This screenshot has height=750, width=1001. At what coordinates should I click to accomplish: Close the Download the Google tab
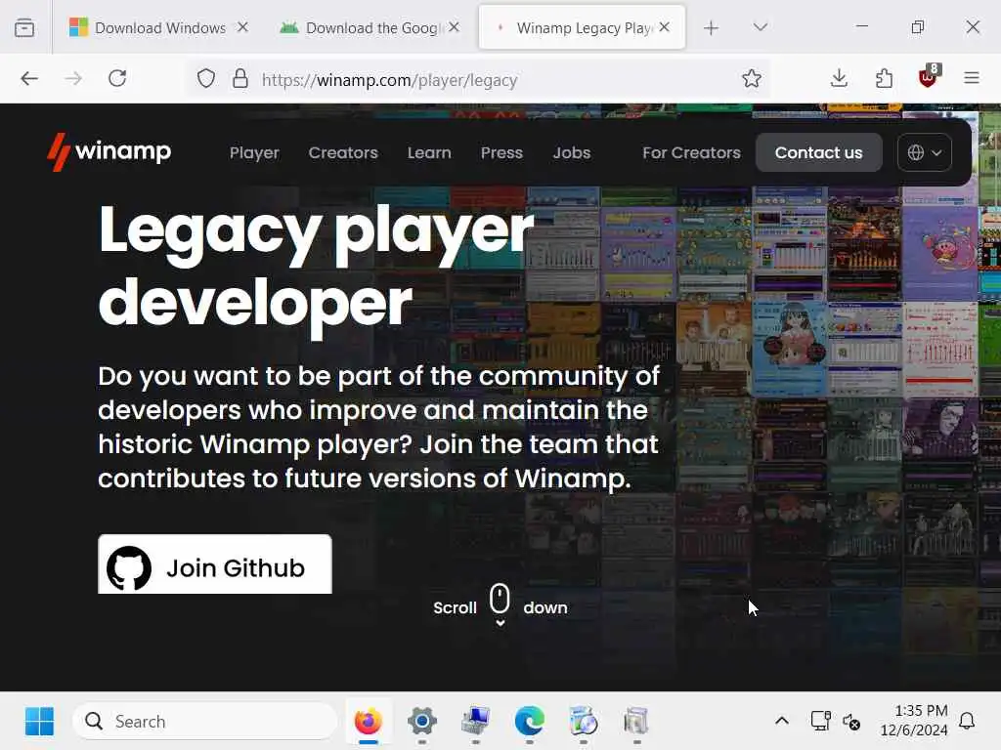(x=454, y=27)
